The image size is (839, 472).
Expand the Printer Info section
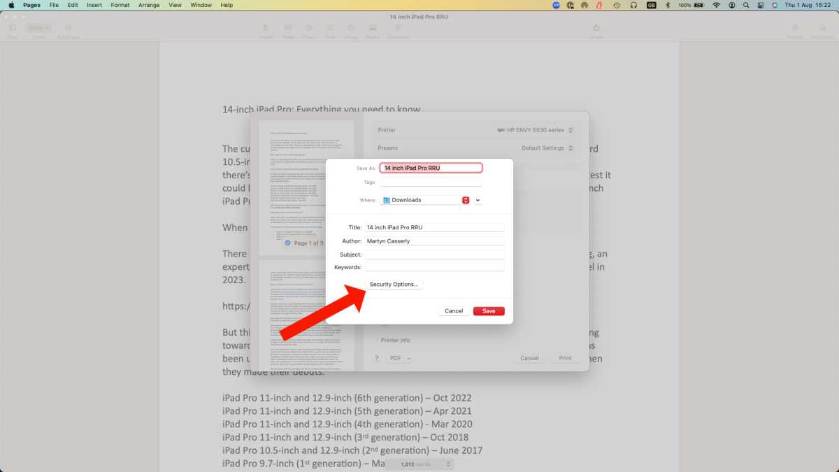[394, 340]
